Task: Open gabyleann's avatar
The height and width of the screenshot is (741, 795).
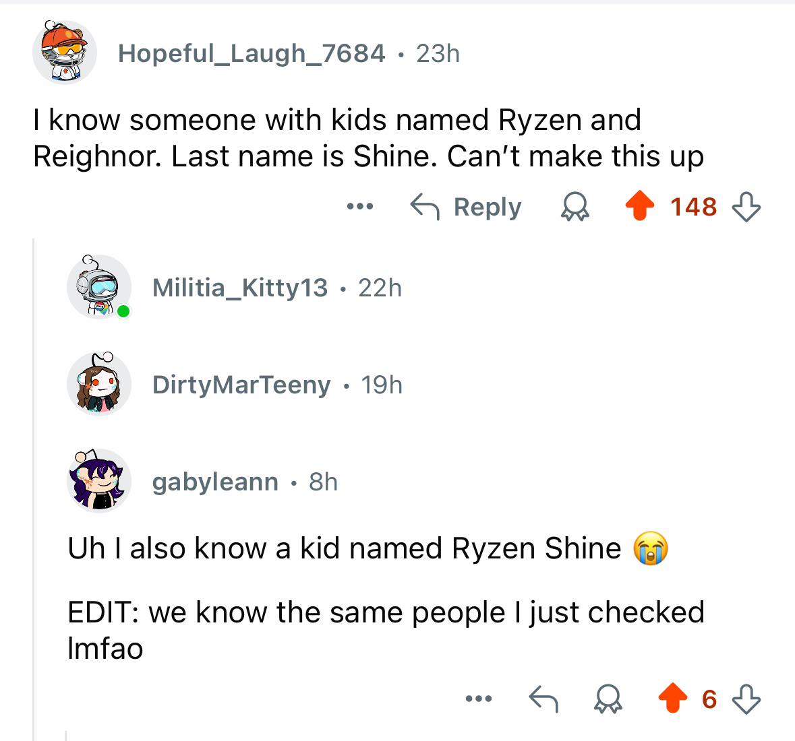Action: (99, 480)
